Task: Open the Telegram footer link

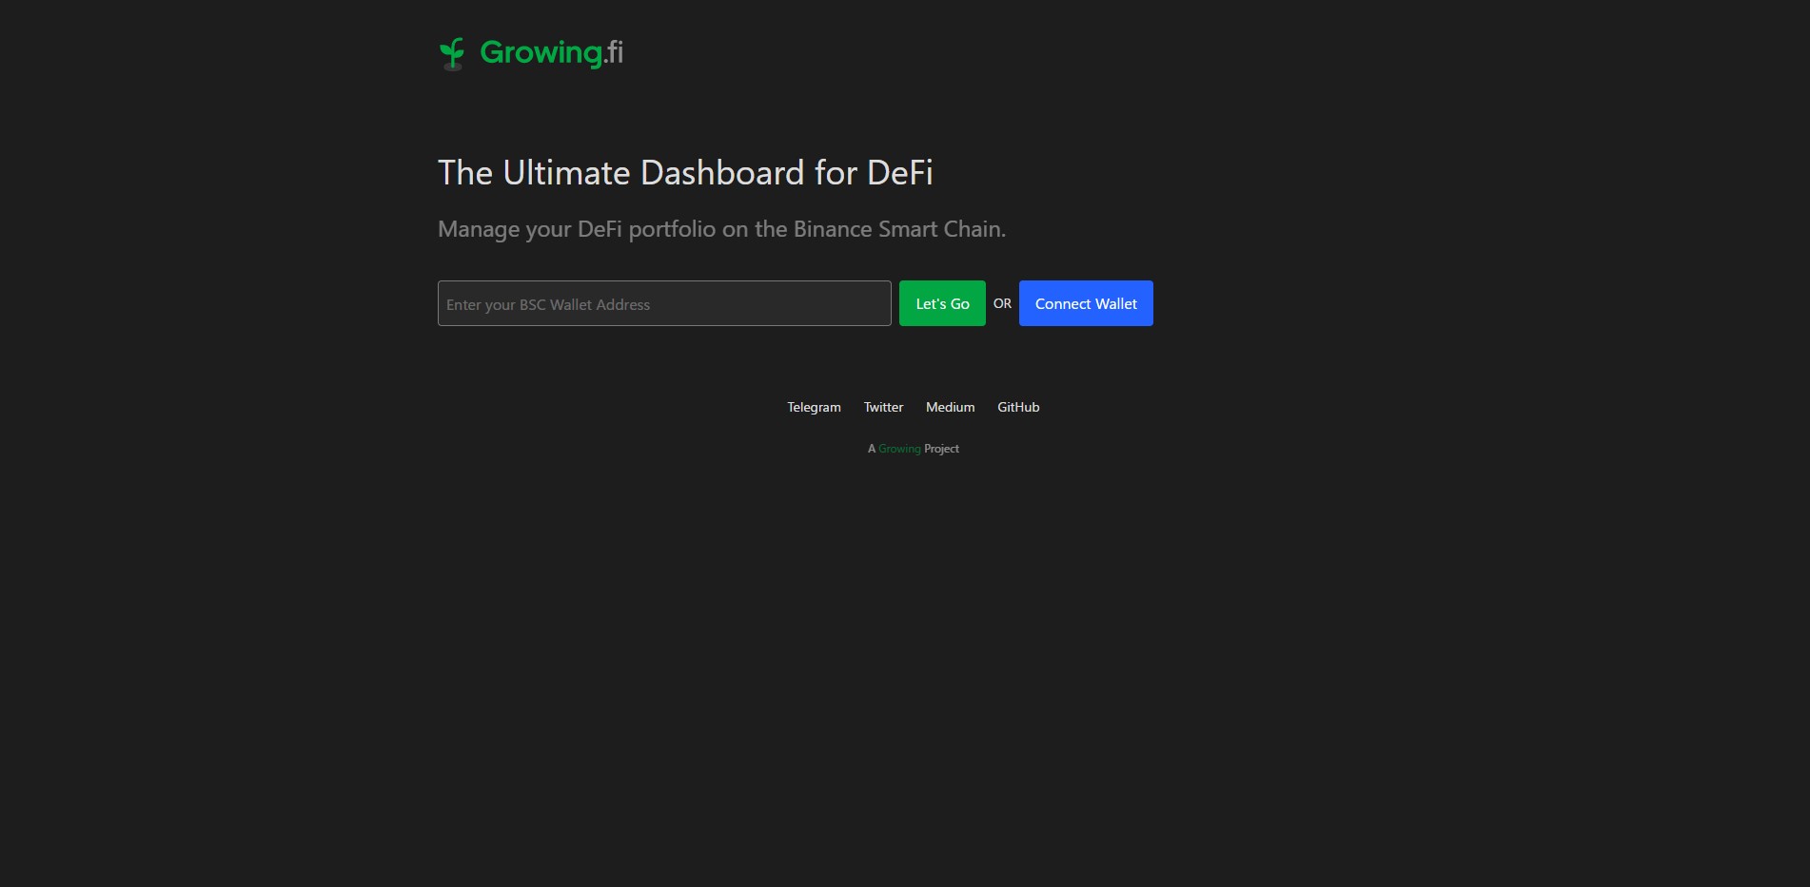Action: (x=814, y=407)
